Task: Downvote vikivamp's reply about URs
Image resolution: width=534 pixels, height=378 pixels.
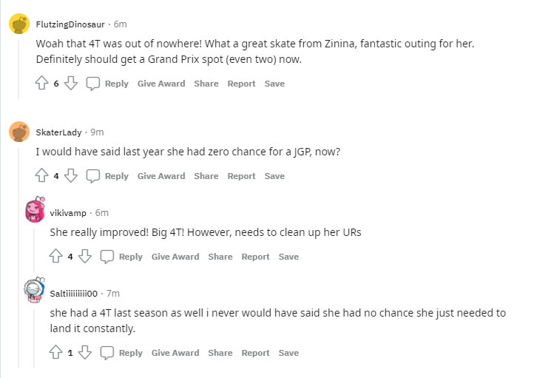Action: [x=85, y=257]
